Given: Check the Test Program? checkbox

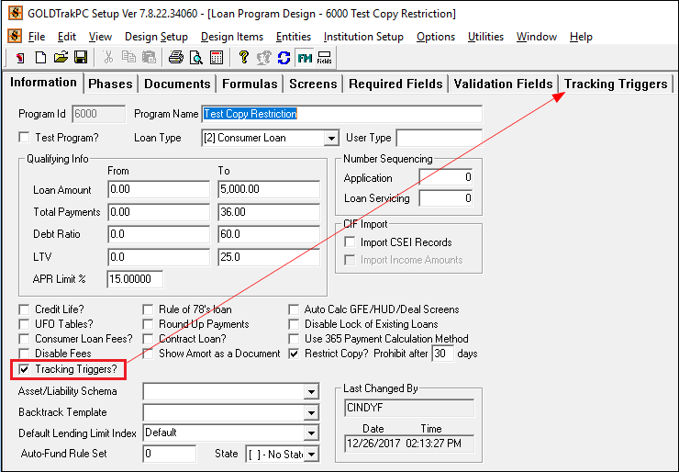Looking at the screenshot, I should coord(24,138).
